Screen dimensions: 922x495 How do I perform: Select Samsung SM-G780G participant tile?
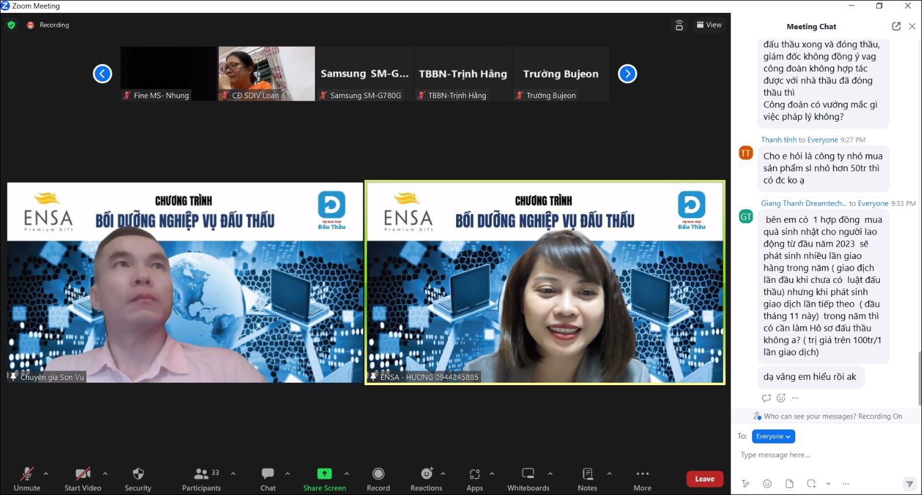click(365, 74)
